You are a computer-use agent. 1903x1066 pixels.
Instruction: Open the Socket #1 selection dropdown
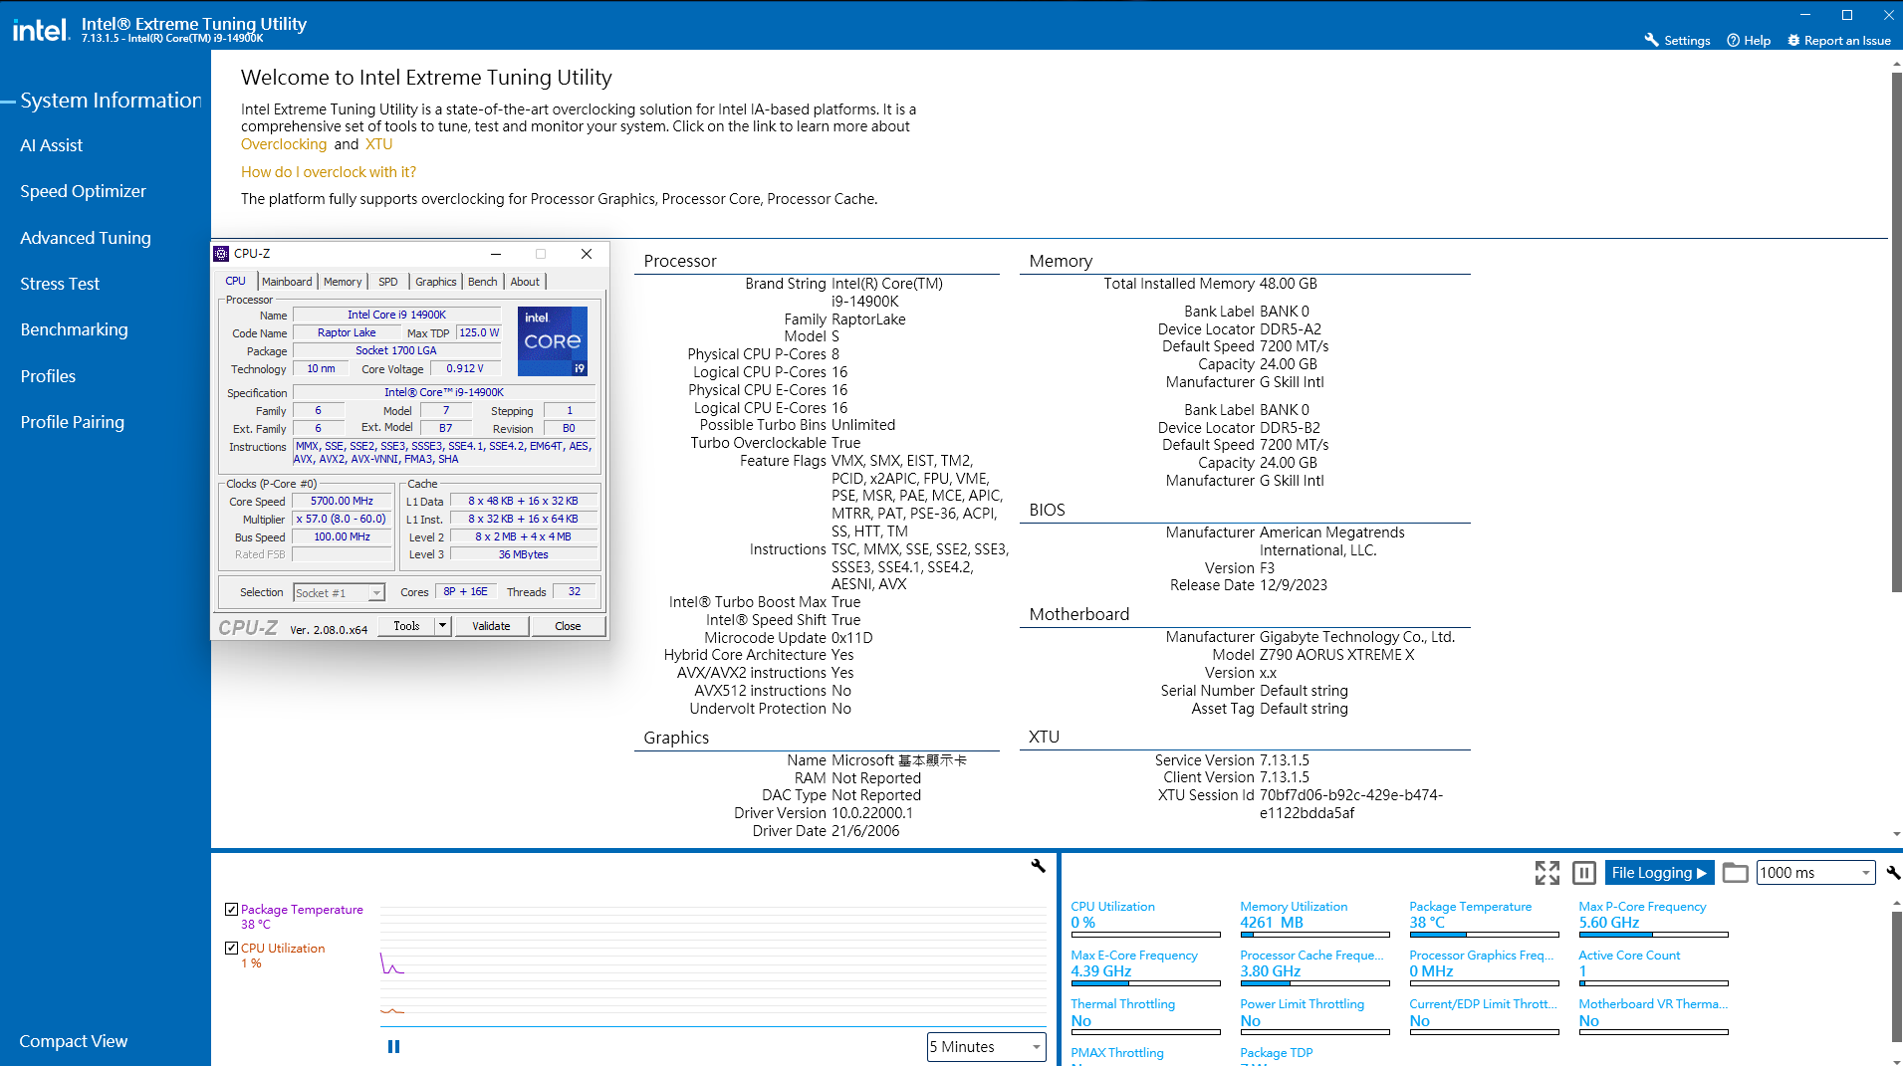[339, 593]
